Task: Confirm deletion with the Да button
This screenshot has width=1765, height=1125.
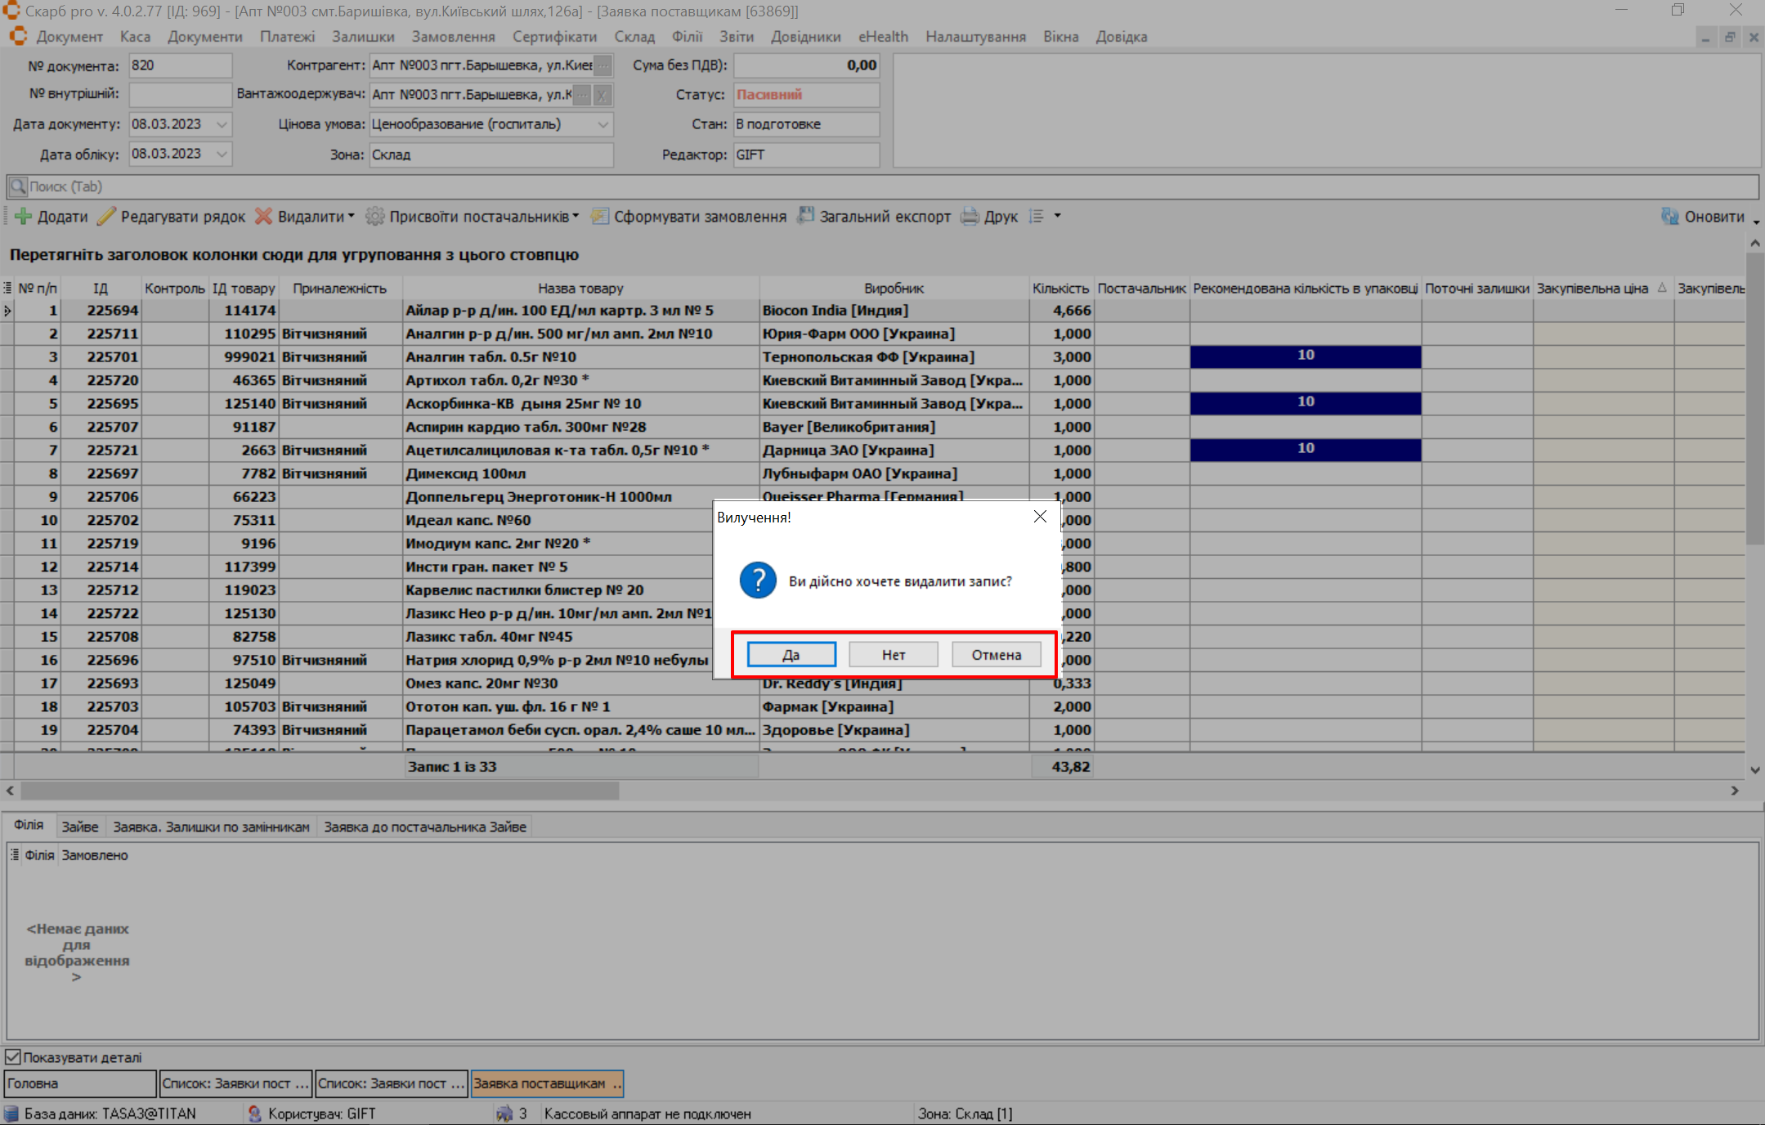Action: pos(791,655)
